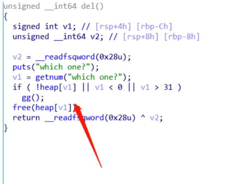This screenshot has width=230, height=184.
Task: Click the red arrow annotation tip
Action: pos(75,105)
